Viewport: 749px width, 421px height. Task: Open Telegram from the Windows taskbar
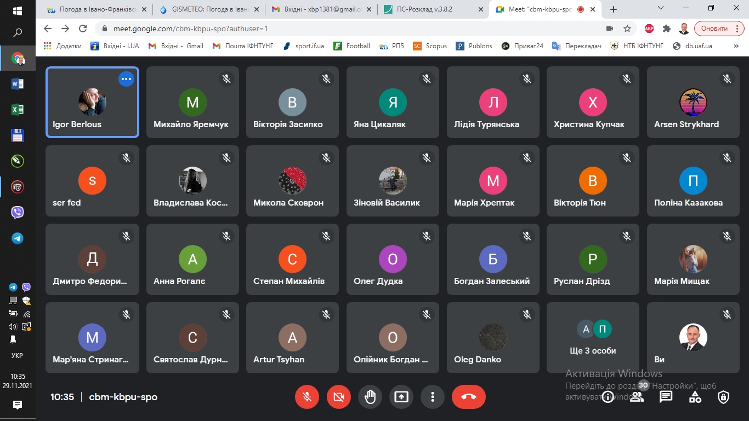coord(18,238)
